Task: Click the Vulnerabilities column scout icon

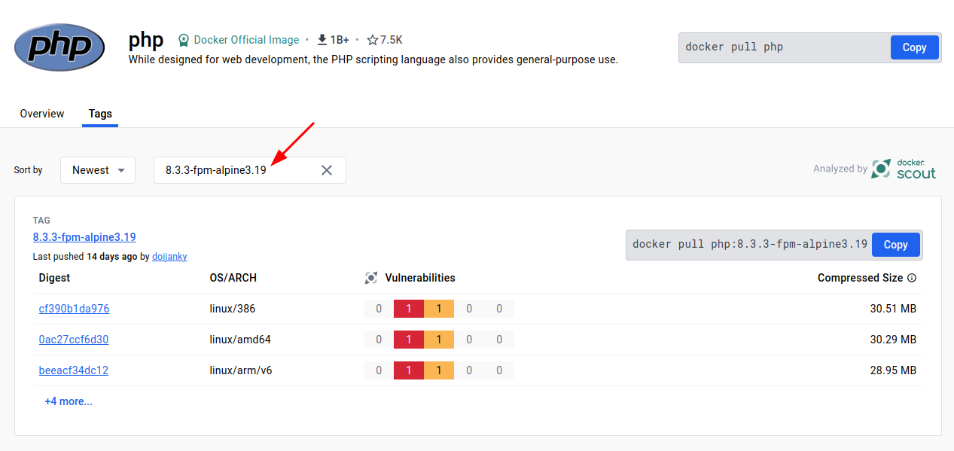Action: pos(371,278)
